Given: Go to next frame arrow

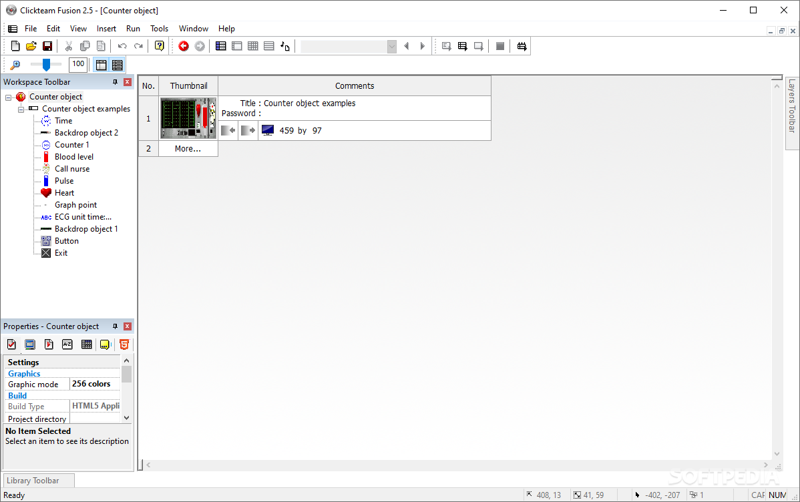Looking at the screenshot, I should coord(423,46).
